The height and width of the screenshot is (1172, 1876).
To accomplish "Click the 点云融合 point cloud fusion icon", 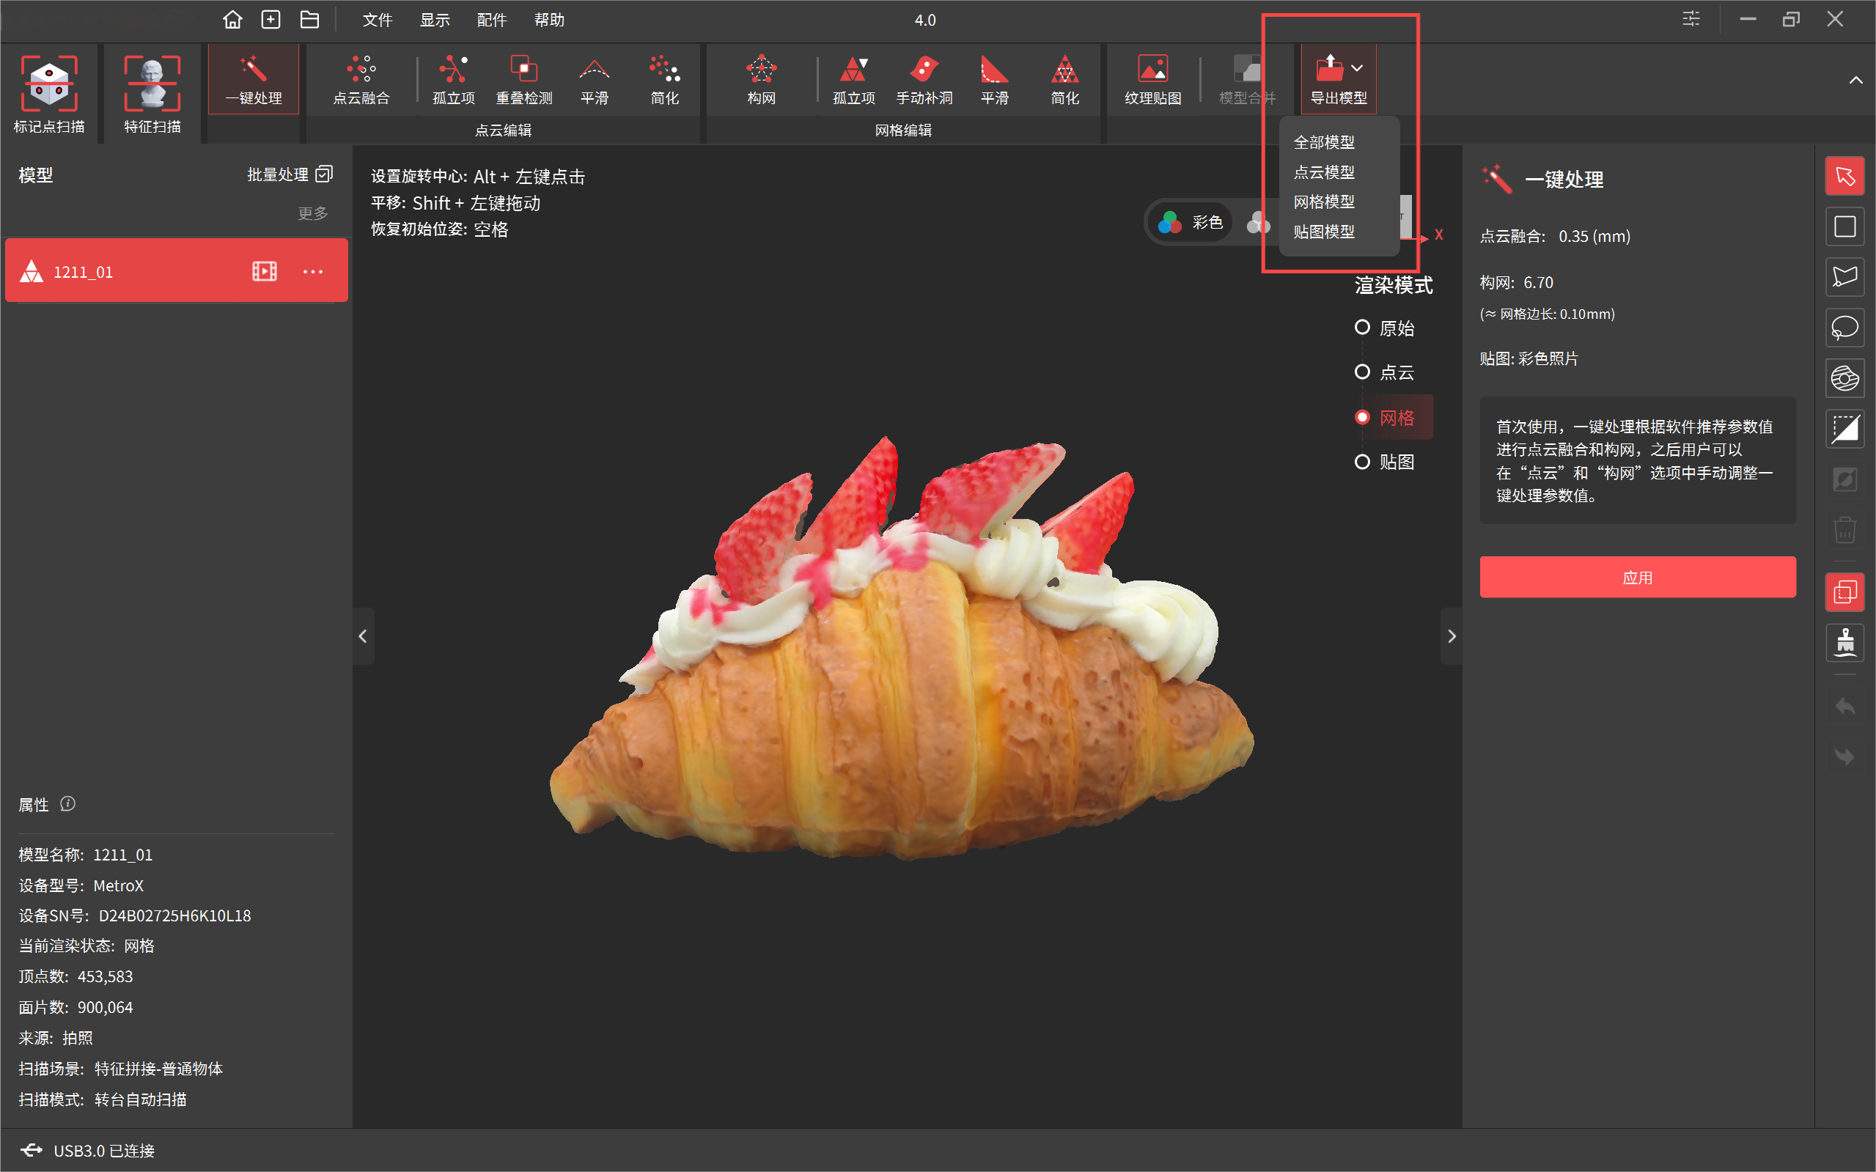I will pyautogui.click(x=361, y=69).
